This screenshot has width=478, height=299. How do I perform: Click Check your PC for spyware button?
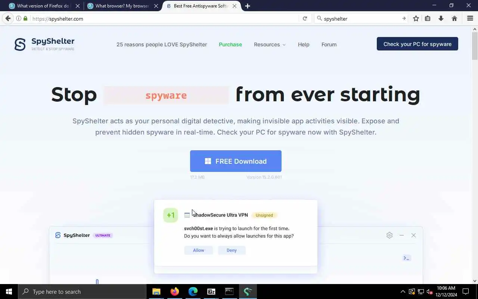tap(418, 44)
